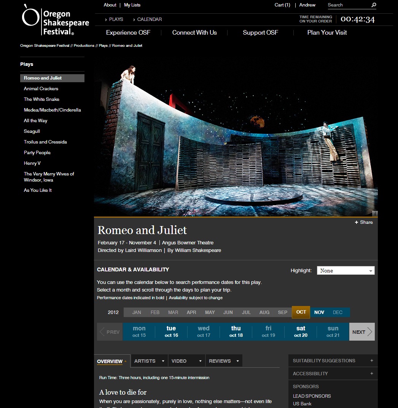The width and height of the screenshot is (398, 408).
Task: Open the VIDEO tab dropdown
Action: click(187, 361)
